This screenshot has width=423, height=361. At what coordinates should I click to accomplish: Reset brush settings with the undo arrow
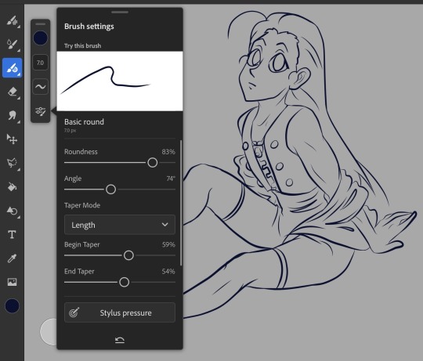[120, 340]
